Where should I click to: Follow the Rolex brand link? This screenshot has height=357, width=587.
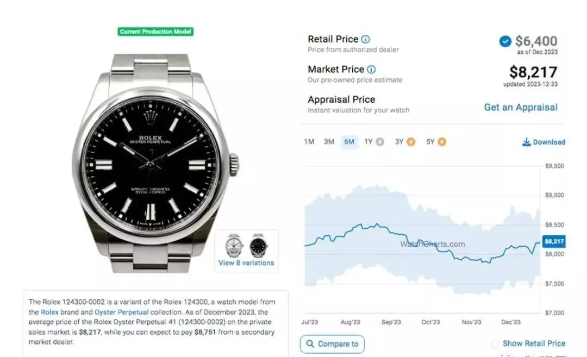(x=49, y=312)
